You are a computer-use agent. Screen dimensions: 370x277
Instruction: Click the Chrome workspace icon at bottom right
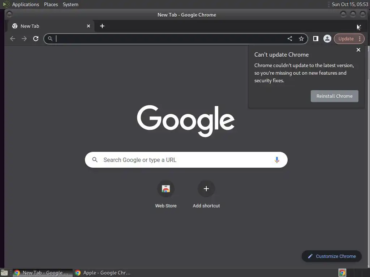(x=342, y=273)
